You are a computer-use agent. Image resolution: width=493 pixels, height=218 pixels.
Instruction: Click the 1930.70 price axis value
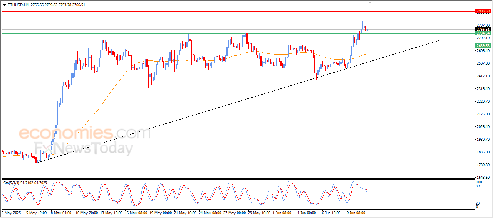(483, 140)
